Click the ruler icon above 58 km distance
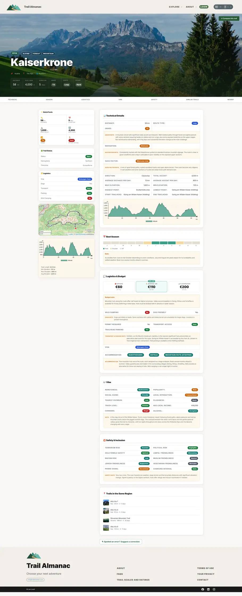This screenshot has height=596, width=242. [x=42, y=118]
